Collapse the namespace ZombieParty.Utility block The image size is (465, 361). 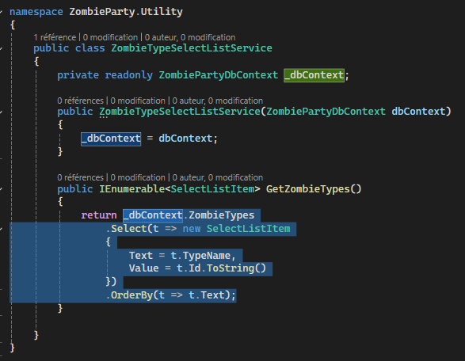[1, 12]
